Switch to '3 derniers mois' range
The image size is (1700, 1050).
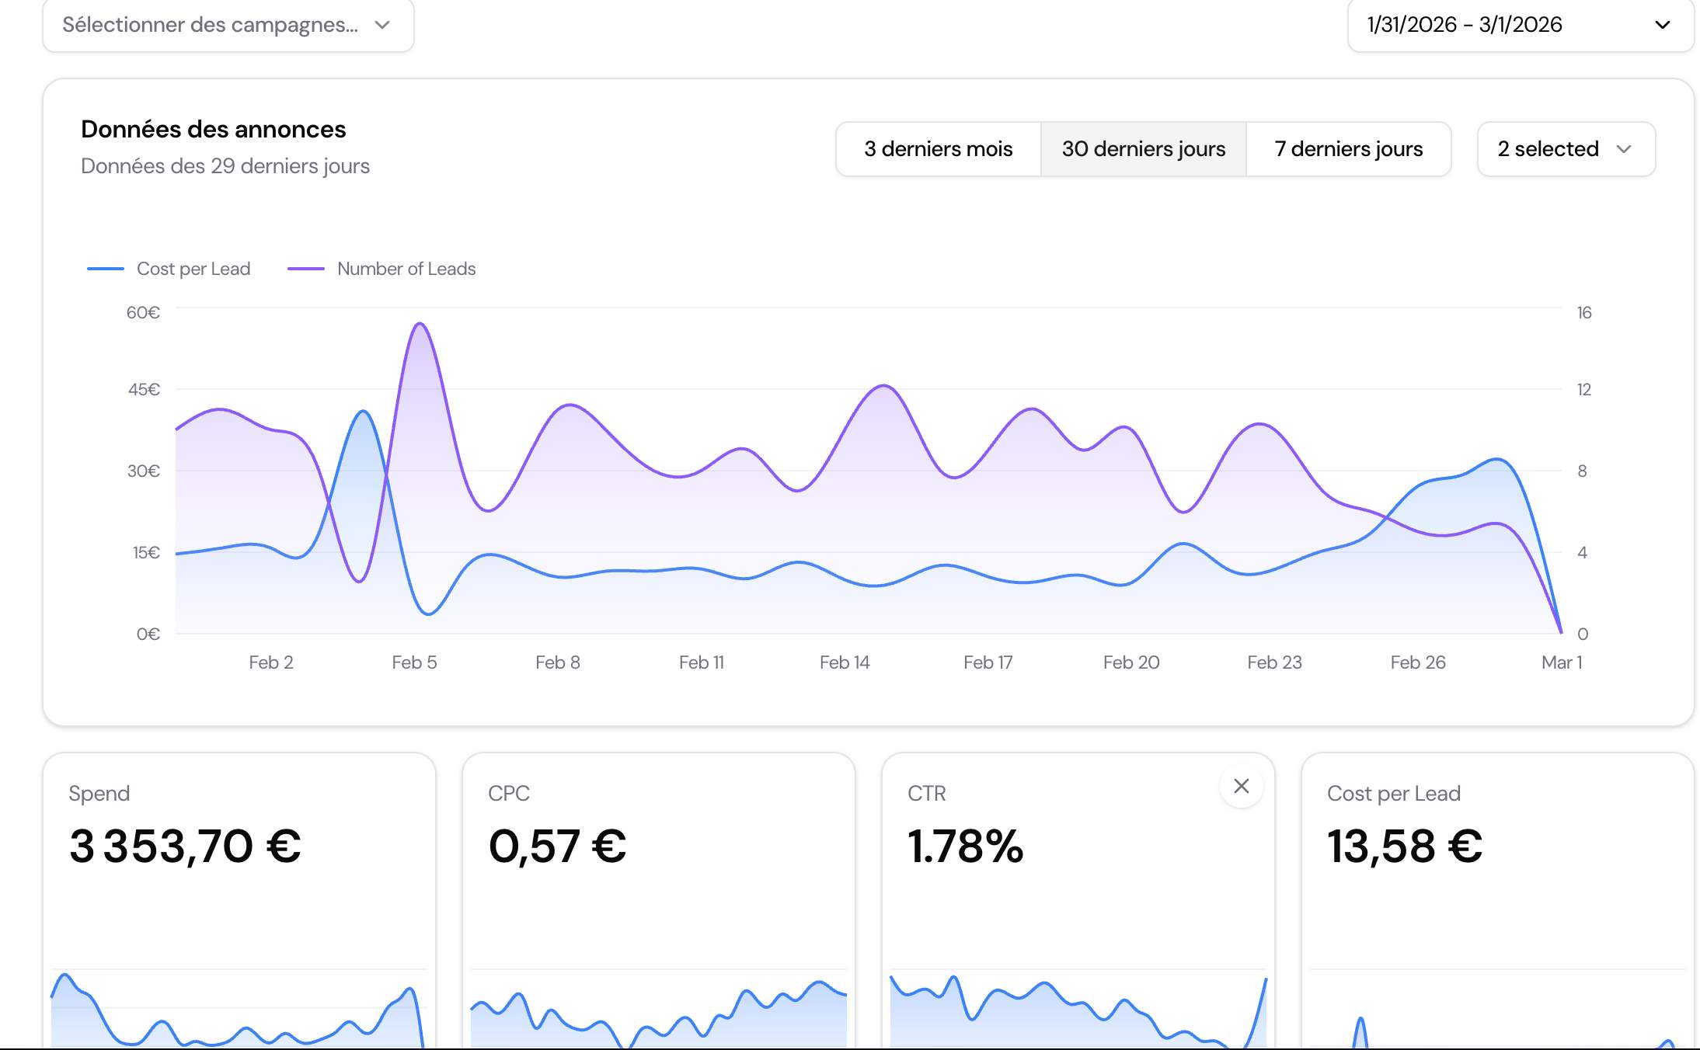(938, 149)
